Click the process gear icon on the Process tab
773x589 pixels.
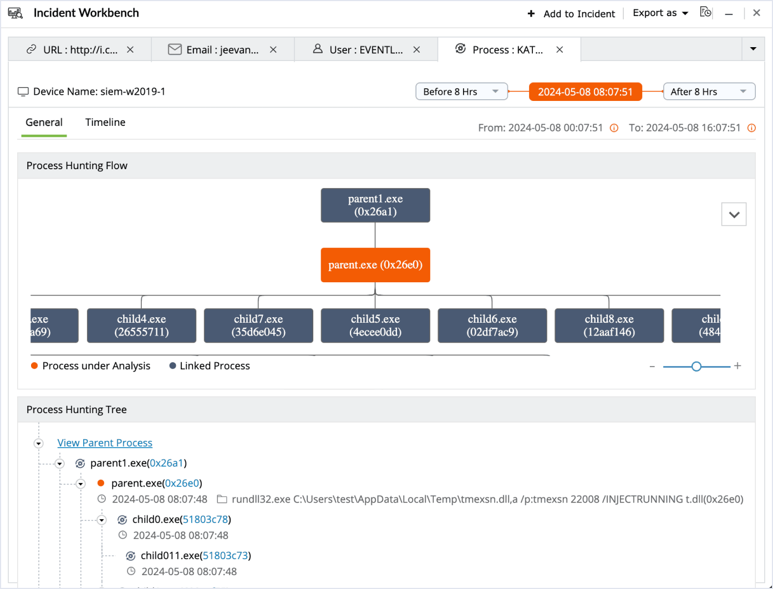pos(461,49)
